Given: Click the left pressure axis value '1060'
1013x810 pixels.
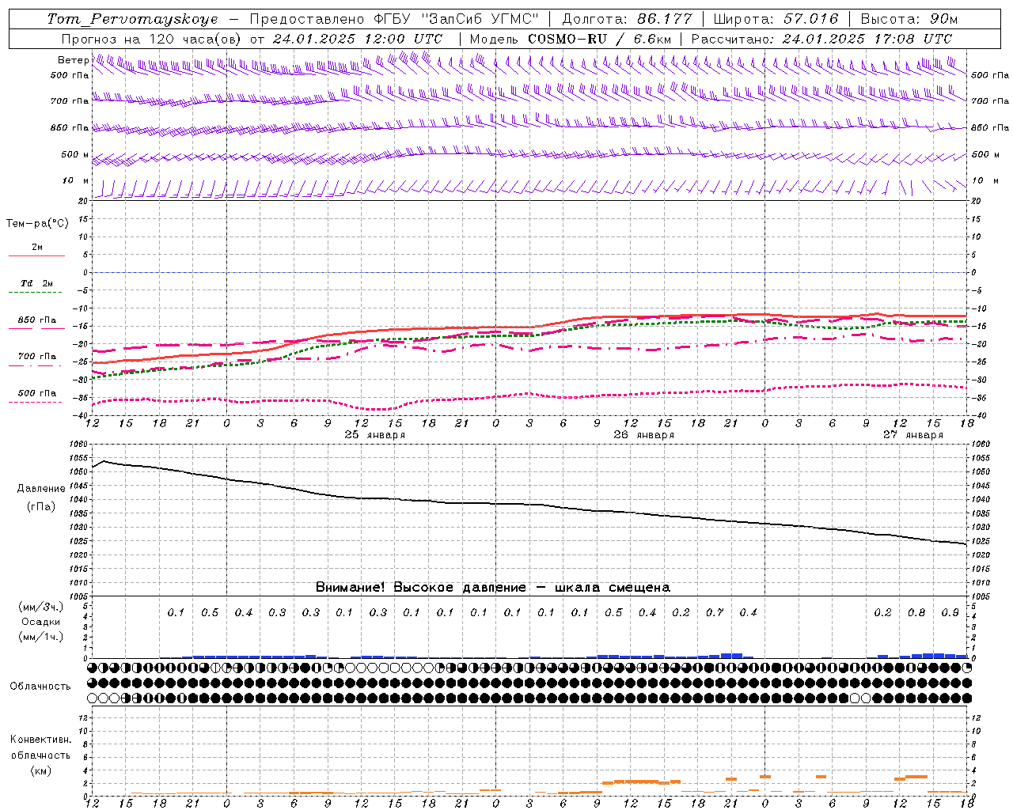Looking at the screenshot, I should point(79,445).
